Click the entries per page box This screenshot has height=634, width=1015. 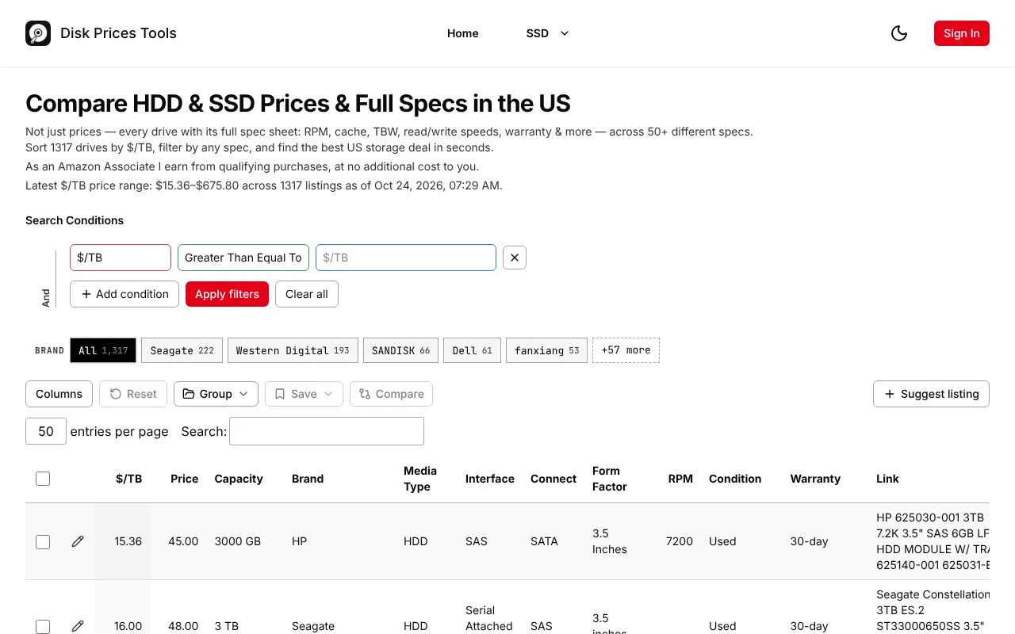pos(46,431)
